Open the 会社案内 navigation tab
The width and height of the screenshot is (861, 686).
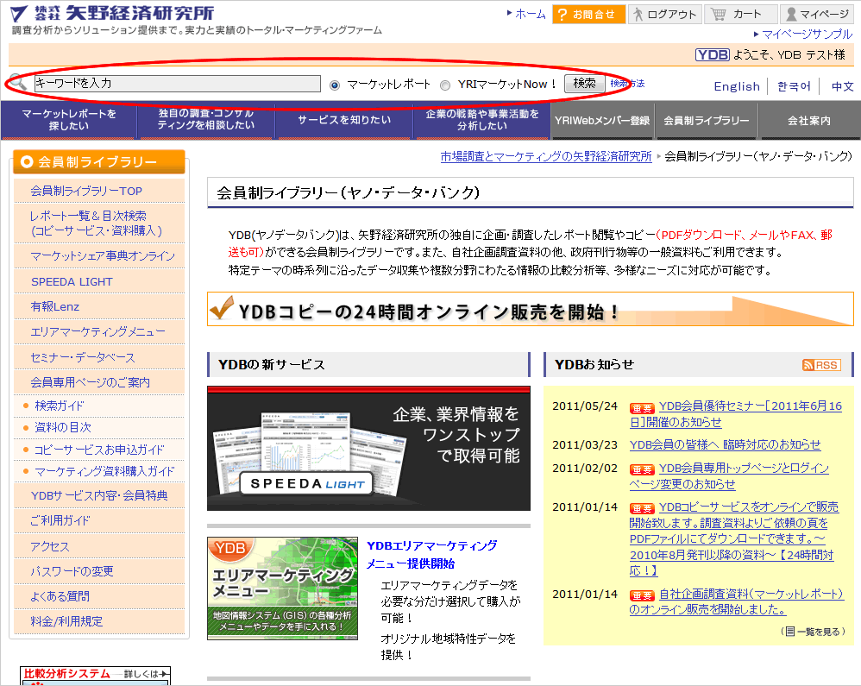808,121
